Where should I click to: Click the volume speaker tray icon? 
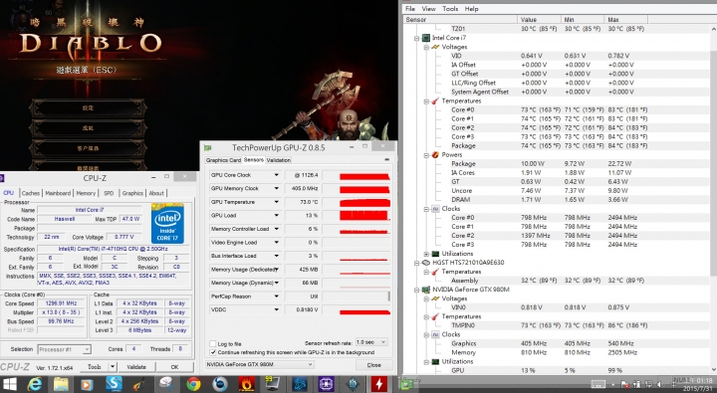(659, 384)
